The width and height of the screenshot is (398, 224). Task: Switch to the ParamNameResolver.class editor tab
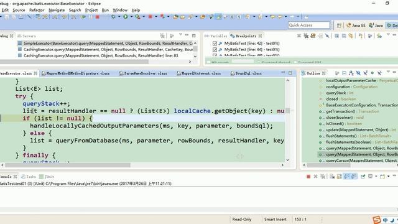(143, 73)
